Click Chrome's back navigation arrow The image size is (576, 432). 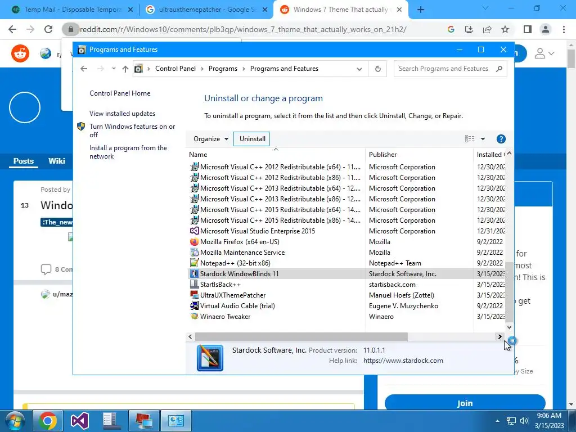tap(12, 29)
